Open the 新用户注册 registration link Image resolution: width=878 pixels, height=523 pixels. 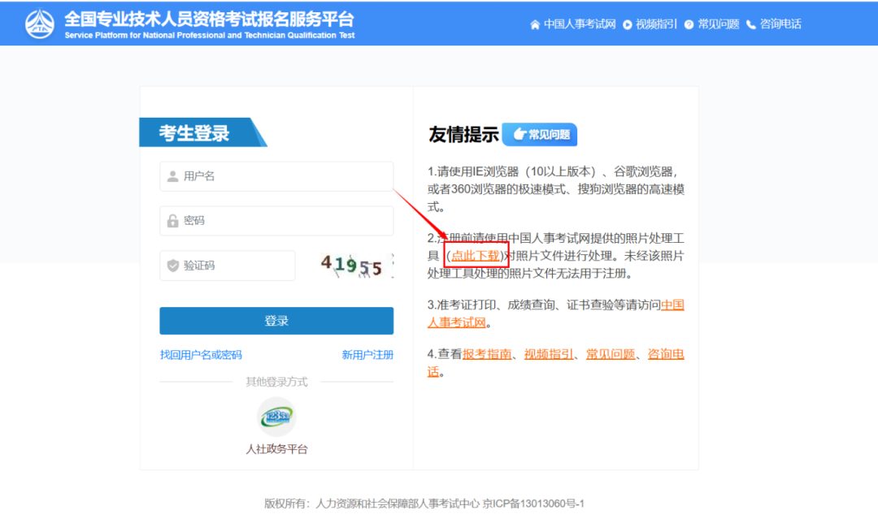[x=367, y=355]
